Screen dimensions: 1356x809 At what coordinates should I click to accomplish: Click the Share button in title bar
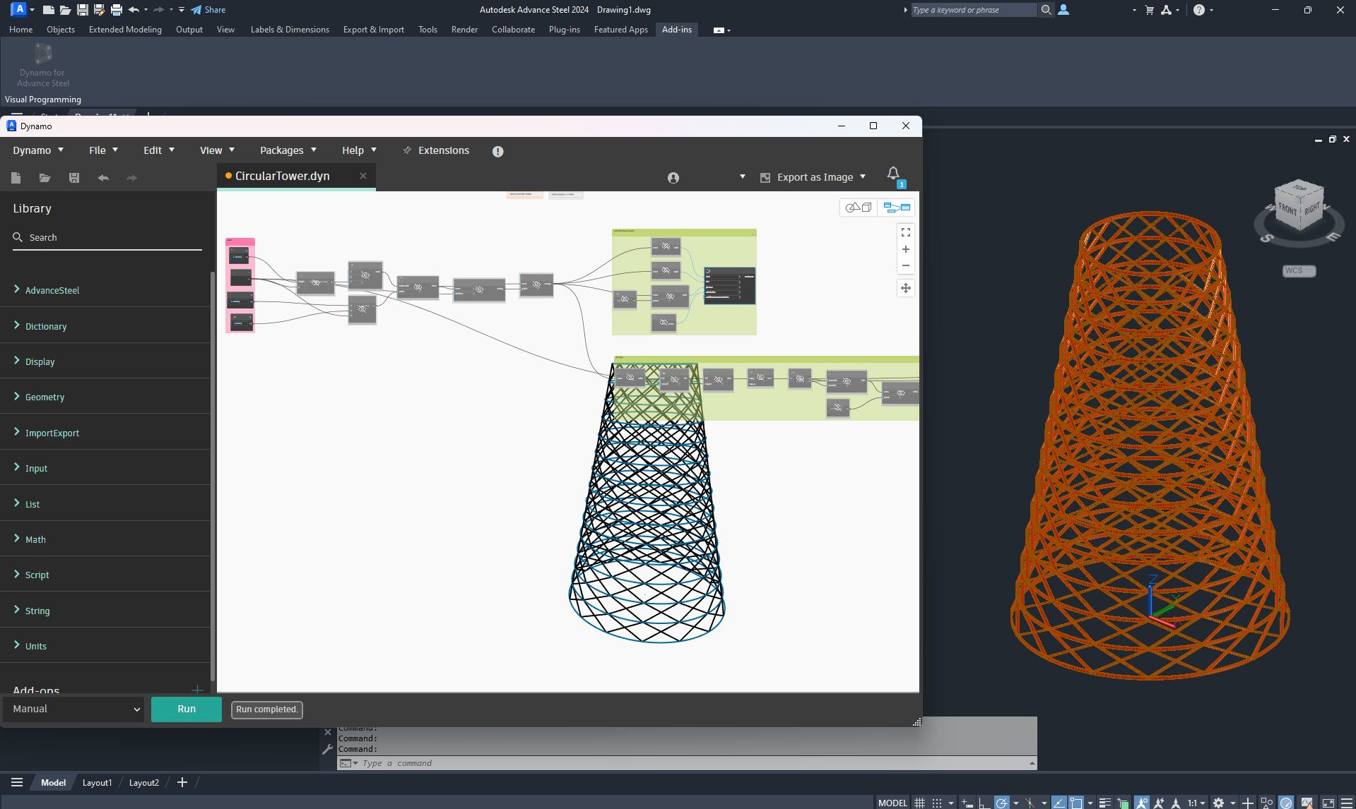click(208, 10)
